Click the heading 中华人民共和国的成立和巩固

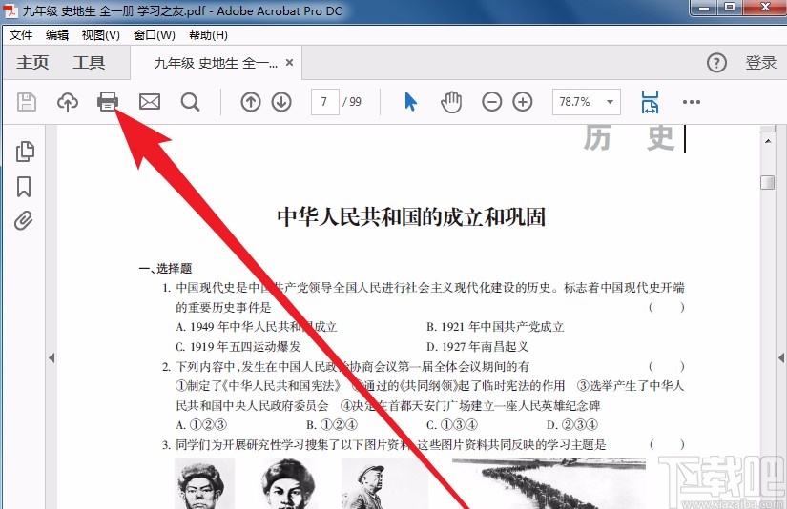coord(411,216)
